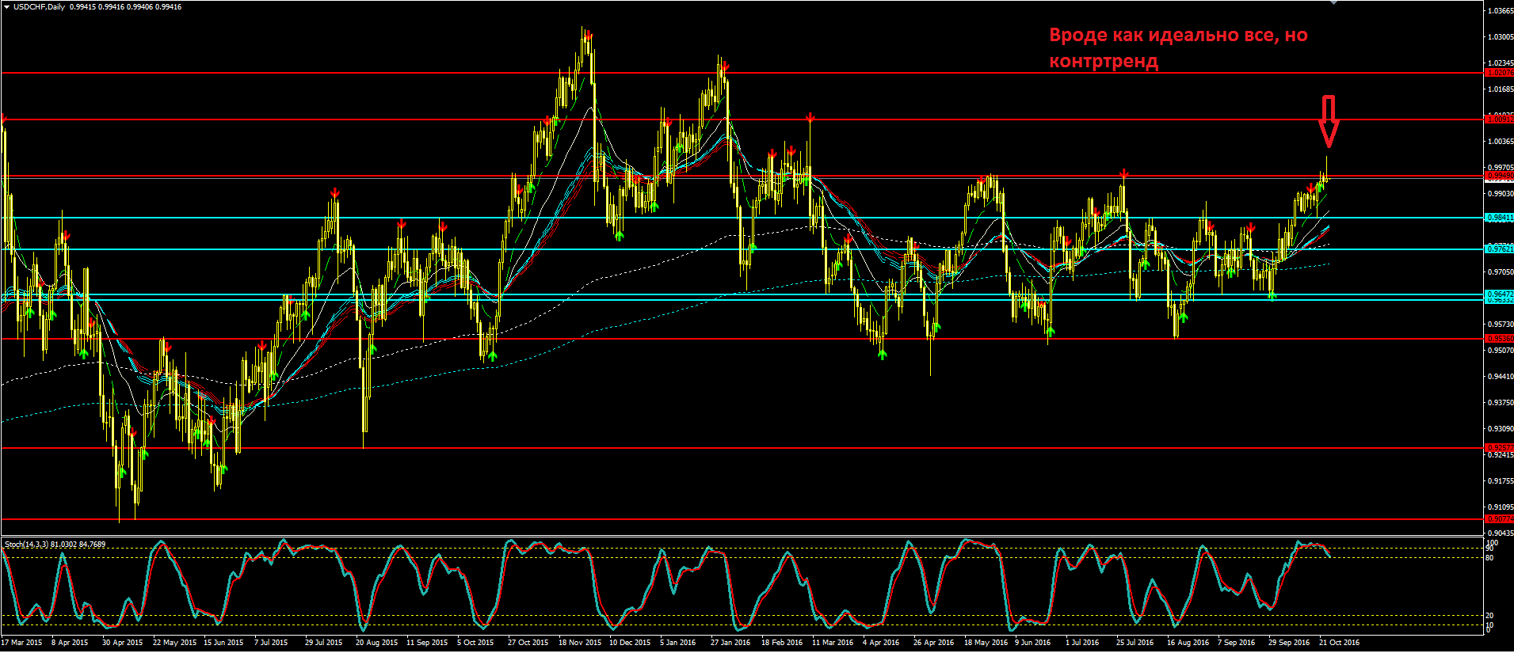Click the 0.94410 value on the price axis
The image size is (1514, 653).
pyautogui.click(x=1501, y=377)
